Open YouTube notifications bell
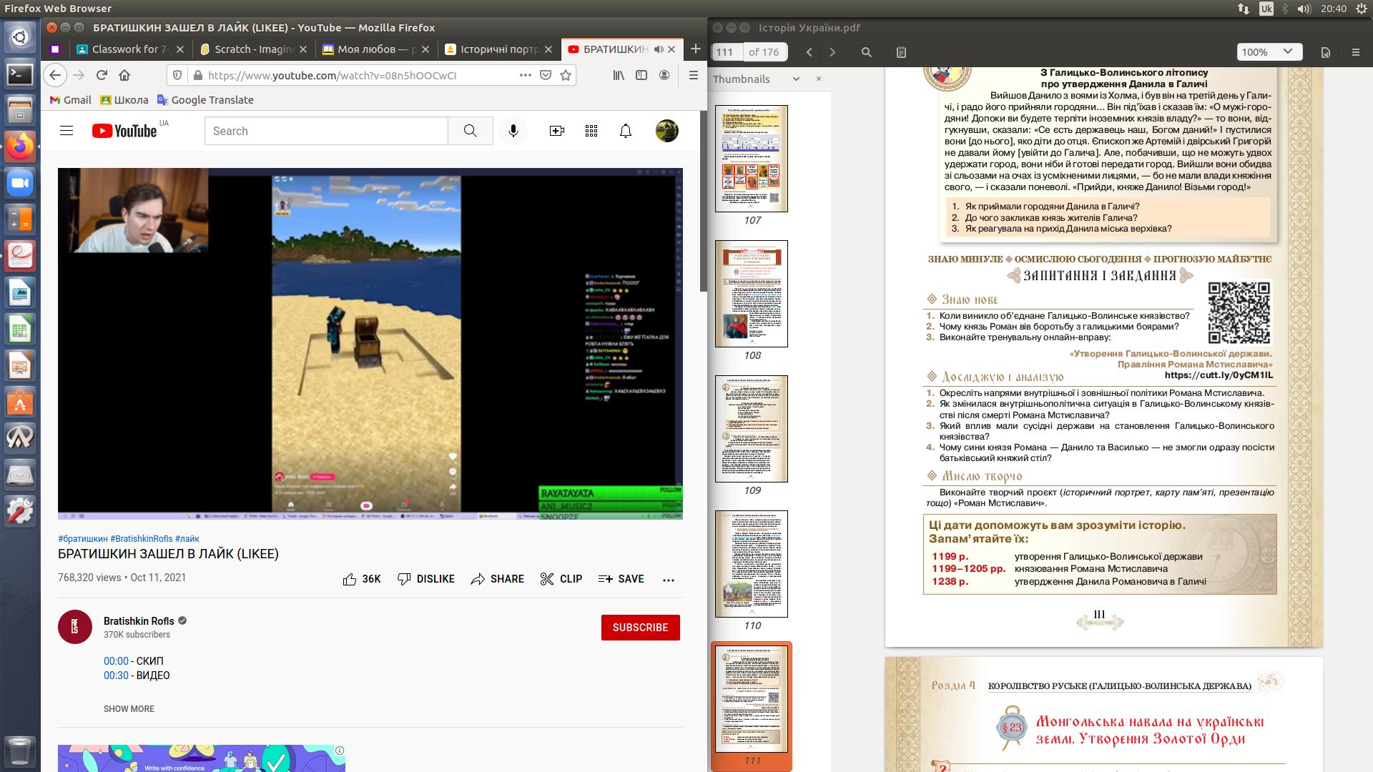1373x772 pixels. click(x=626, y=131)
